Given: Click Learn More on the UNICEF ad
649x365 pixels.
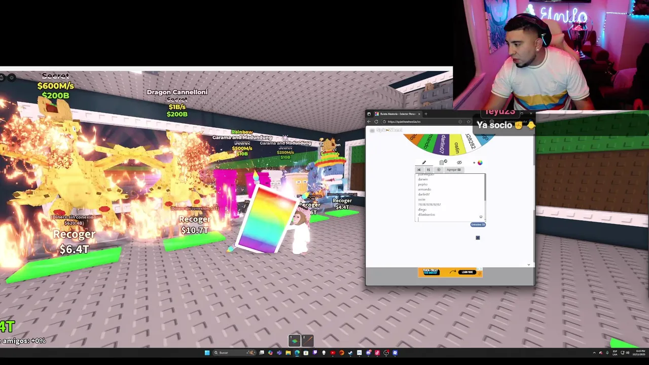Looking at the screenshot, I should tap(467, 272).
